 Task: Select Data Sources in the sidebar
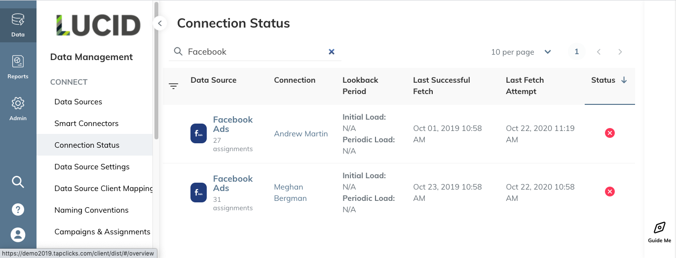point(78,102)
